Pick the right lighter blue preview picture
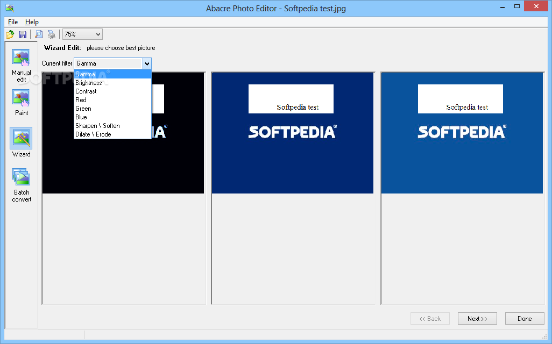This screenshot has height=344, width=552. (462, 133)
